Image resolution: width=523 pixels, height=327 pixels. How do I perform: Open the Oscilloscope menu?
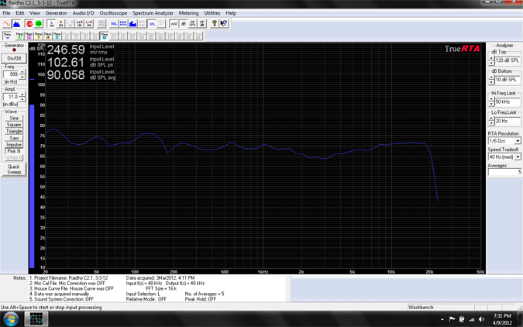click(113, 13)
